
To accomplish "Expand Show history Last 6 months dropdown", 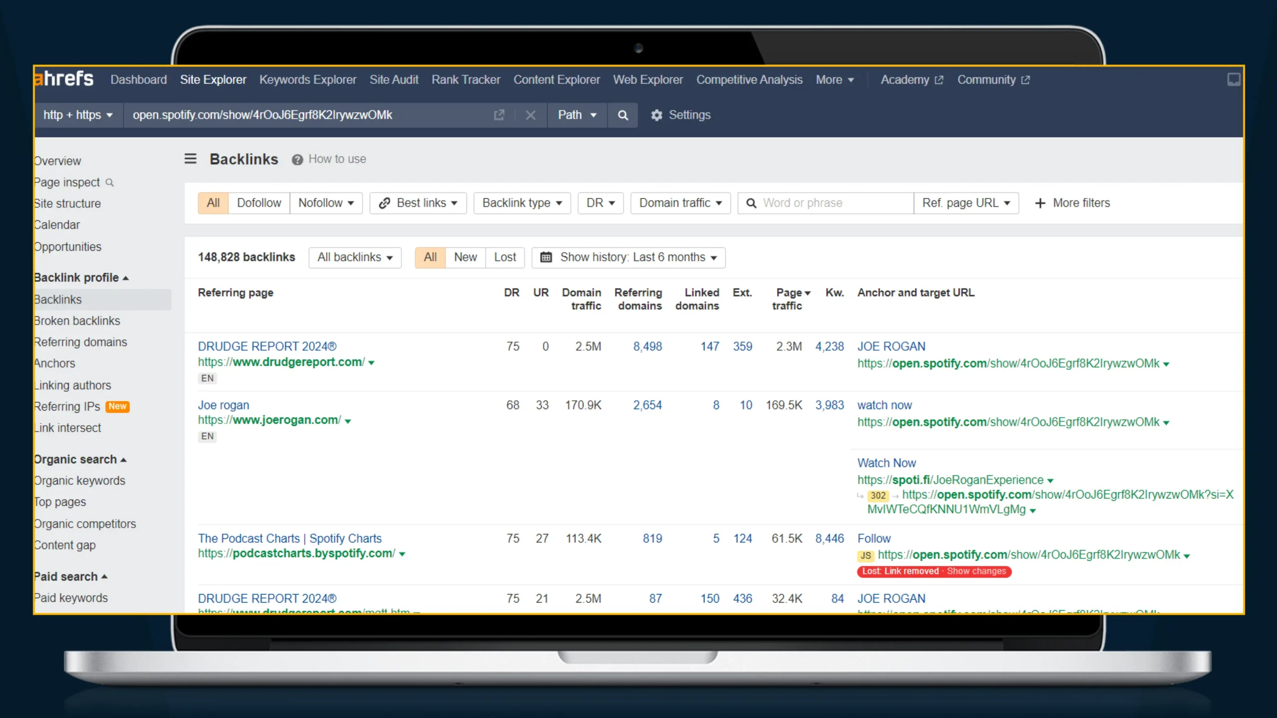I will pyautogui.click(x=629, y=257).
